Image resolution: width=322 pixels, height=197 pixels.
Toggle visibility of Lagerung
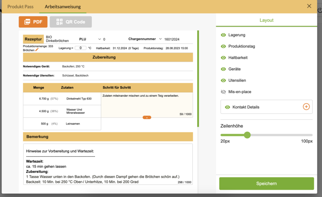pyautogui.click(x=223, y=35)
